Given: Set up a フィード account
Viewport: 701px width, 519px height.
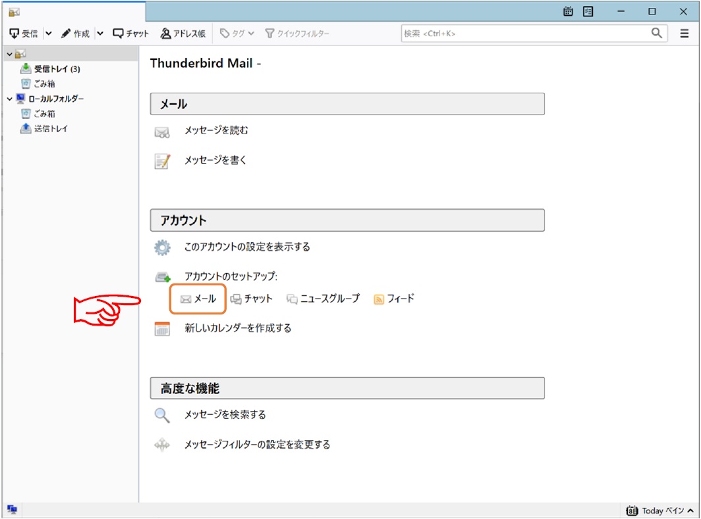Looking at the screenshot, I should point(394,299).
